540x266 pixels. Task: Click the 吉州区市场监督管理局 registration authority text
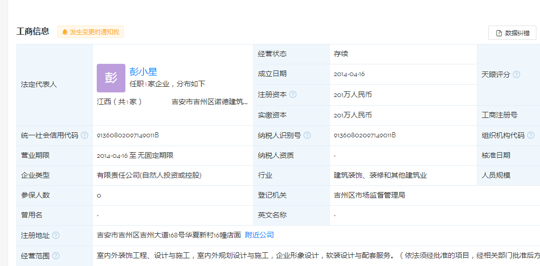370,195
